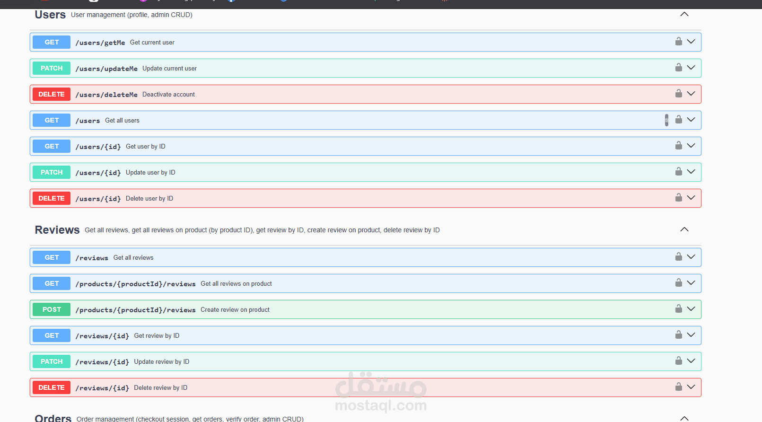762x422 pixels.
Task: Expand the Get user by ID chevron
Action: tap(691, 146)
